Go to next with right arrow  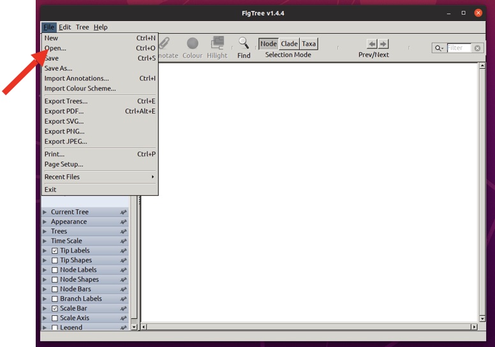[383, 44]
